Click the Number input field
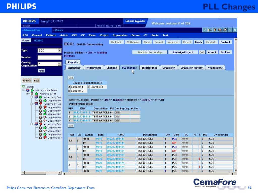 click(x=50, y=57)
